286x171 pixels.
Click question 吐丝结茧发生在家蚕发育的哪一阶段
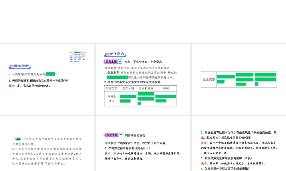[x=227, y=158]
